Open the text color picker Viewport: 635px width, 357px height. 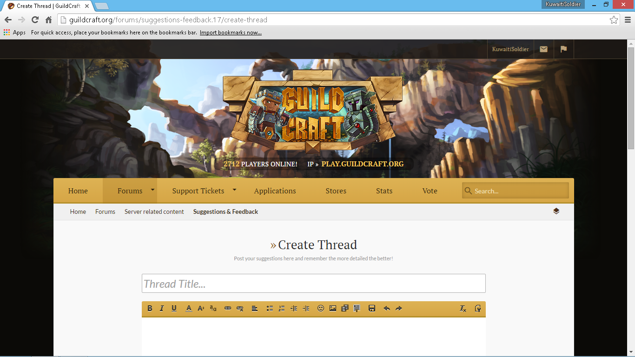pos(189,308)
